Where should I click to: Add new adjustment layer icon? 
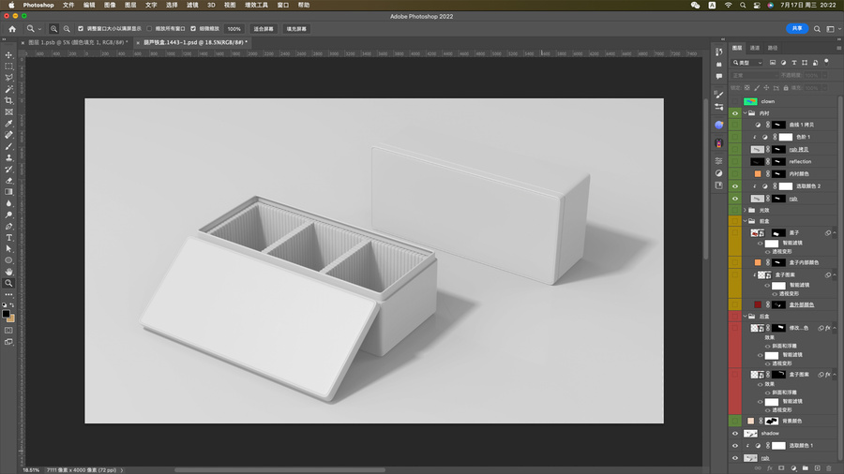pos(793,468)
